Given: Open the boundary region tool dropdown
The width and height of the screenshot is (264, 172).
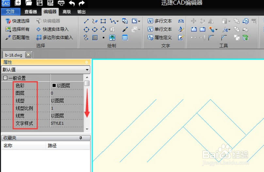Looking at the screenshot, I should [x=139, y=21].
